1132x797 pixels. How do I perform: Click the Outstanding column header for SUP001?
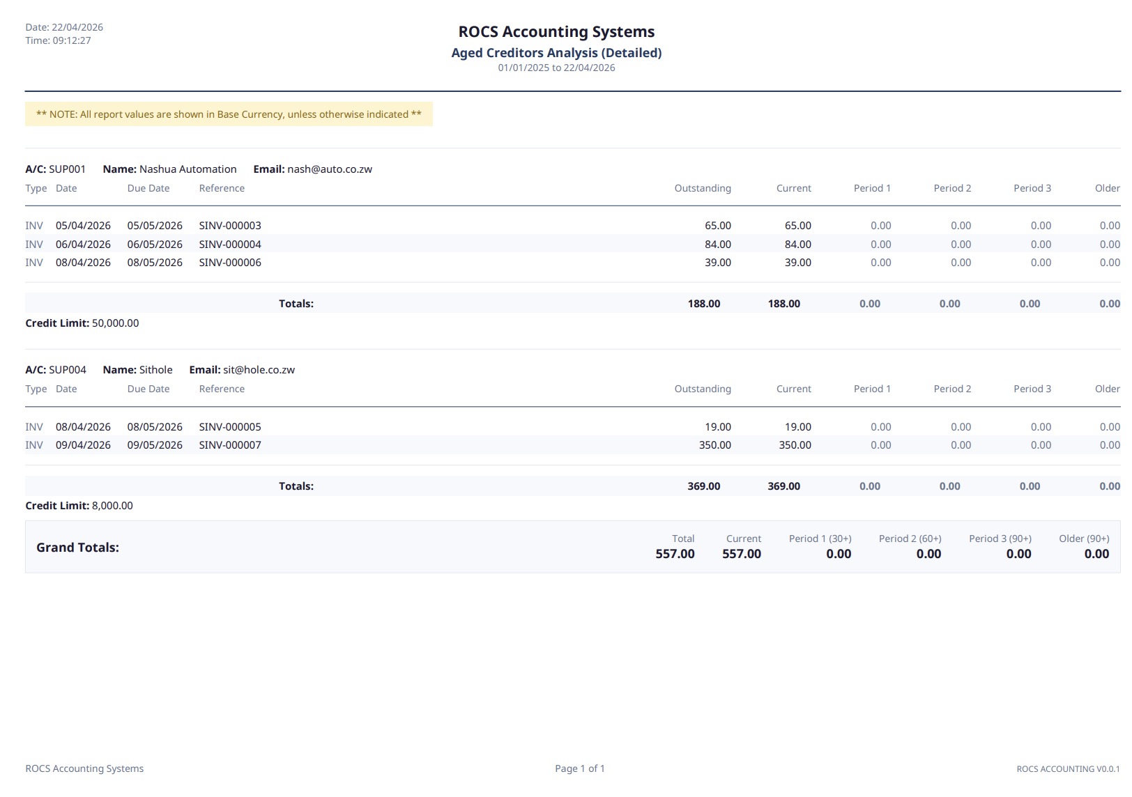tap(702, 188)
